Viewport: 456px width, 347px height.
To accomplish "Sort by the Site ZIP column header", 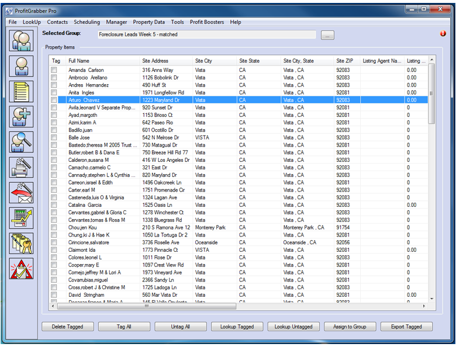I will click(347, 61).
